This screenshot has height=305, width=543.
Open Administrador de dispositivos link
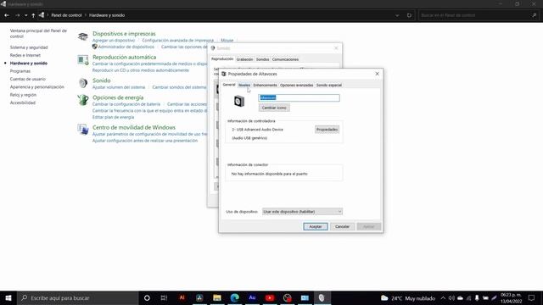(x=126, y=47)
